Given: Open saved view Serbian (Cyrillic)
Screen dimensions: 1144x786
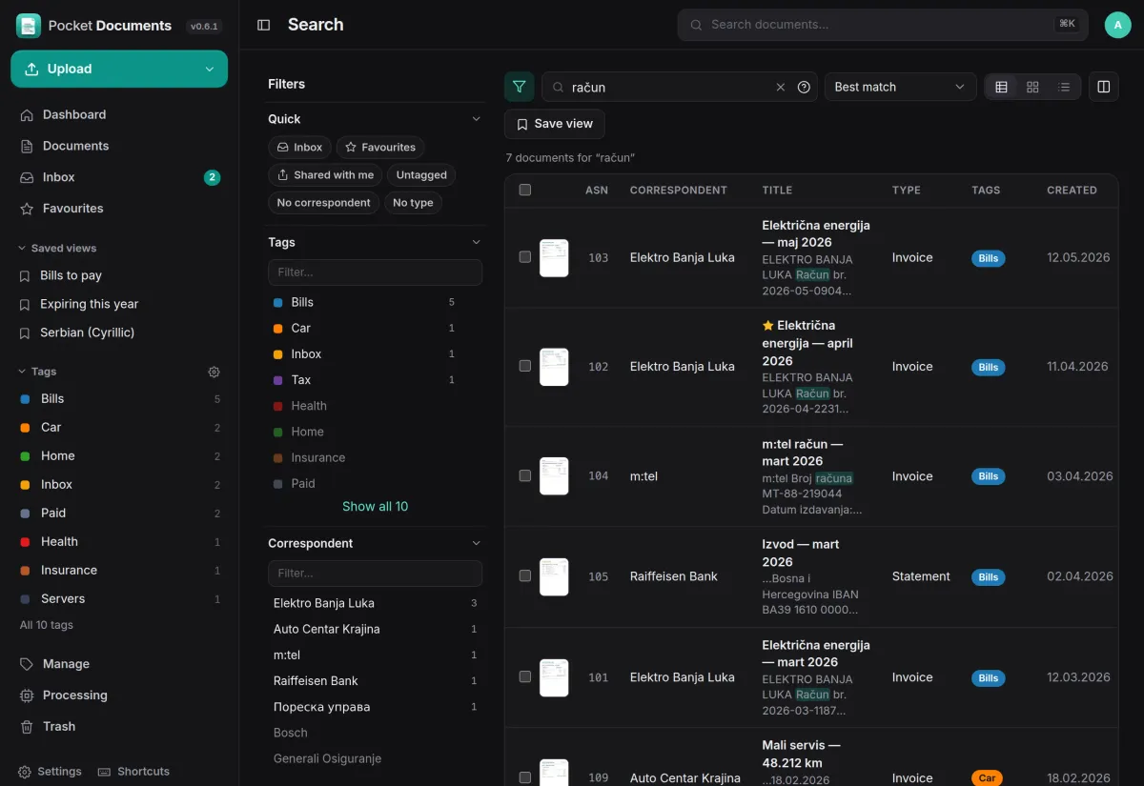Looking at the screenshot, I should [x=119, y=333].
